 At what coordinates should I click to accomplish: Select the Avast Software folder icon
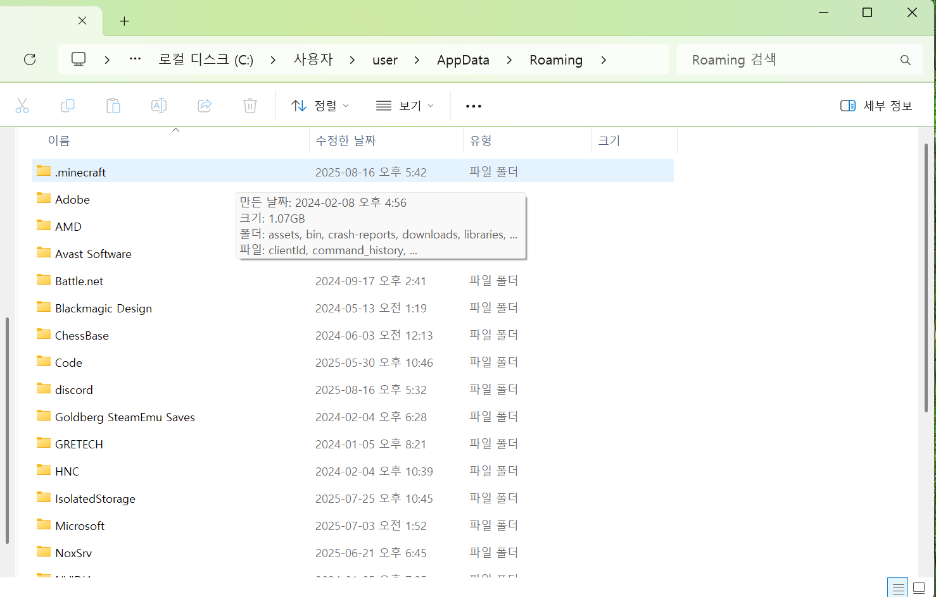click(x=44, y=252)
